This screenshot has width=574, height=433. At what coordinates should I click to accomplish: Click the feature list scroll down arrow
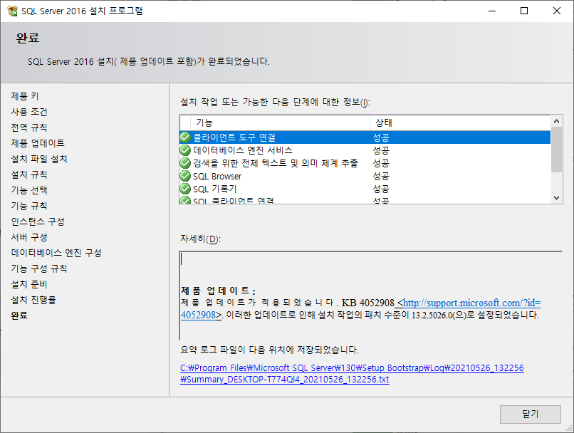[x=556, y=198]
